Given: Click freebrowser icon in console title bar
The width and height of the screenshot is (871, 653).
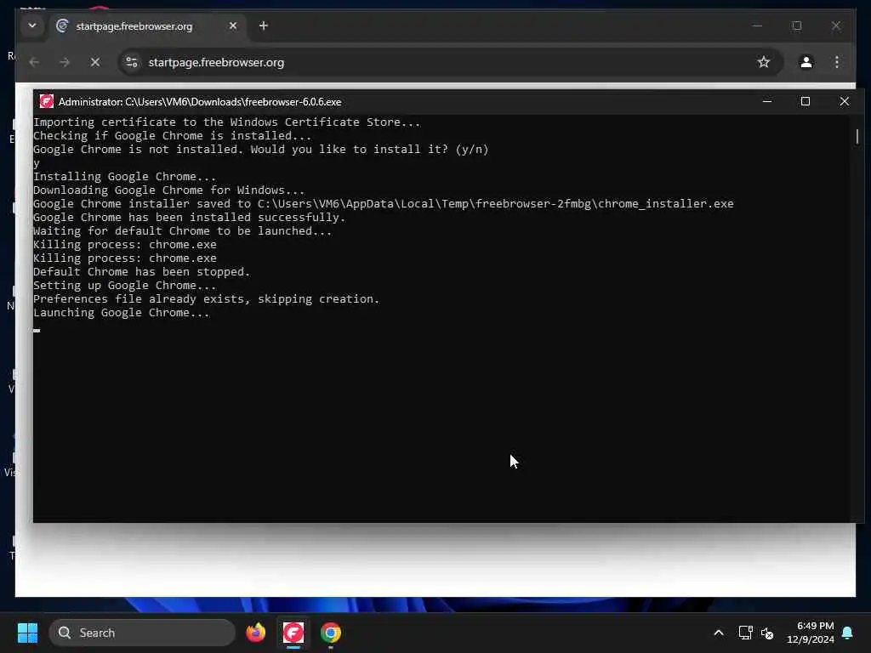Looking at the screenshot, I should click(47, 101).
